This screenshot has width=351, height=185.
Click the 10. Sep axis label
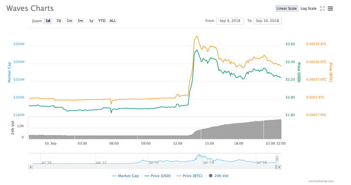point(51,143)
